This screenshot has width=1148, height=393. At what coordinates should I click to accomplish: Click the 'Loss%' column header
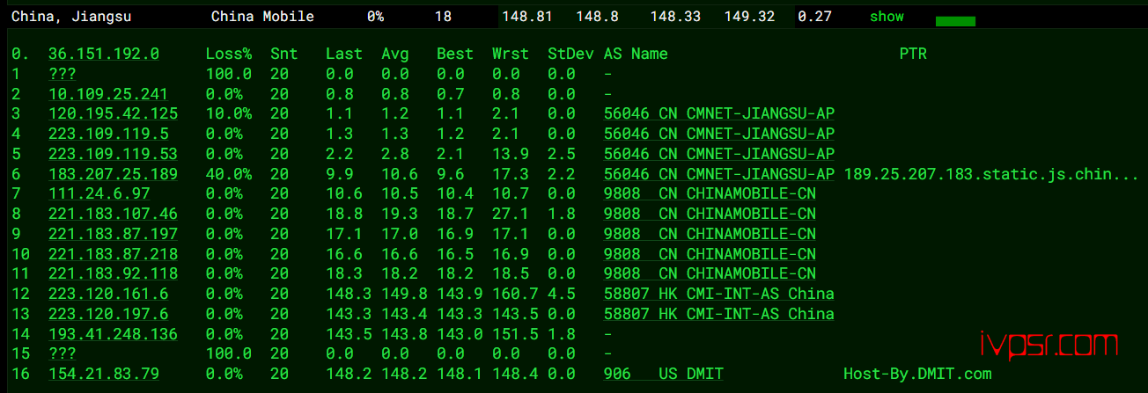(229, 55)
